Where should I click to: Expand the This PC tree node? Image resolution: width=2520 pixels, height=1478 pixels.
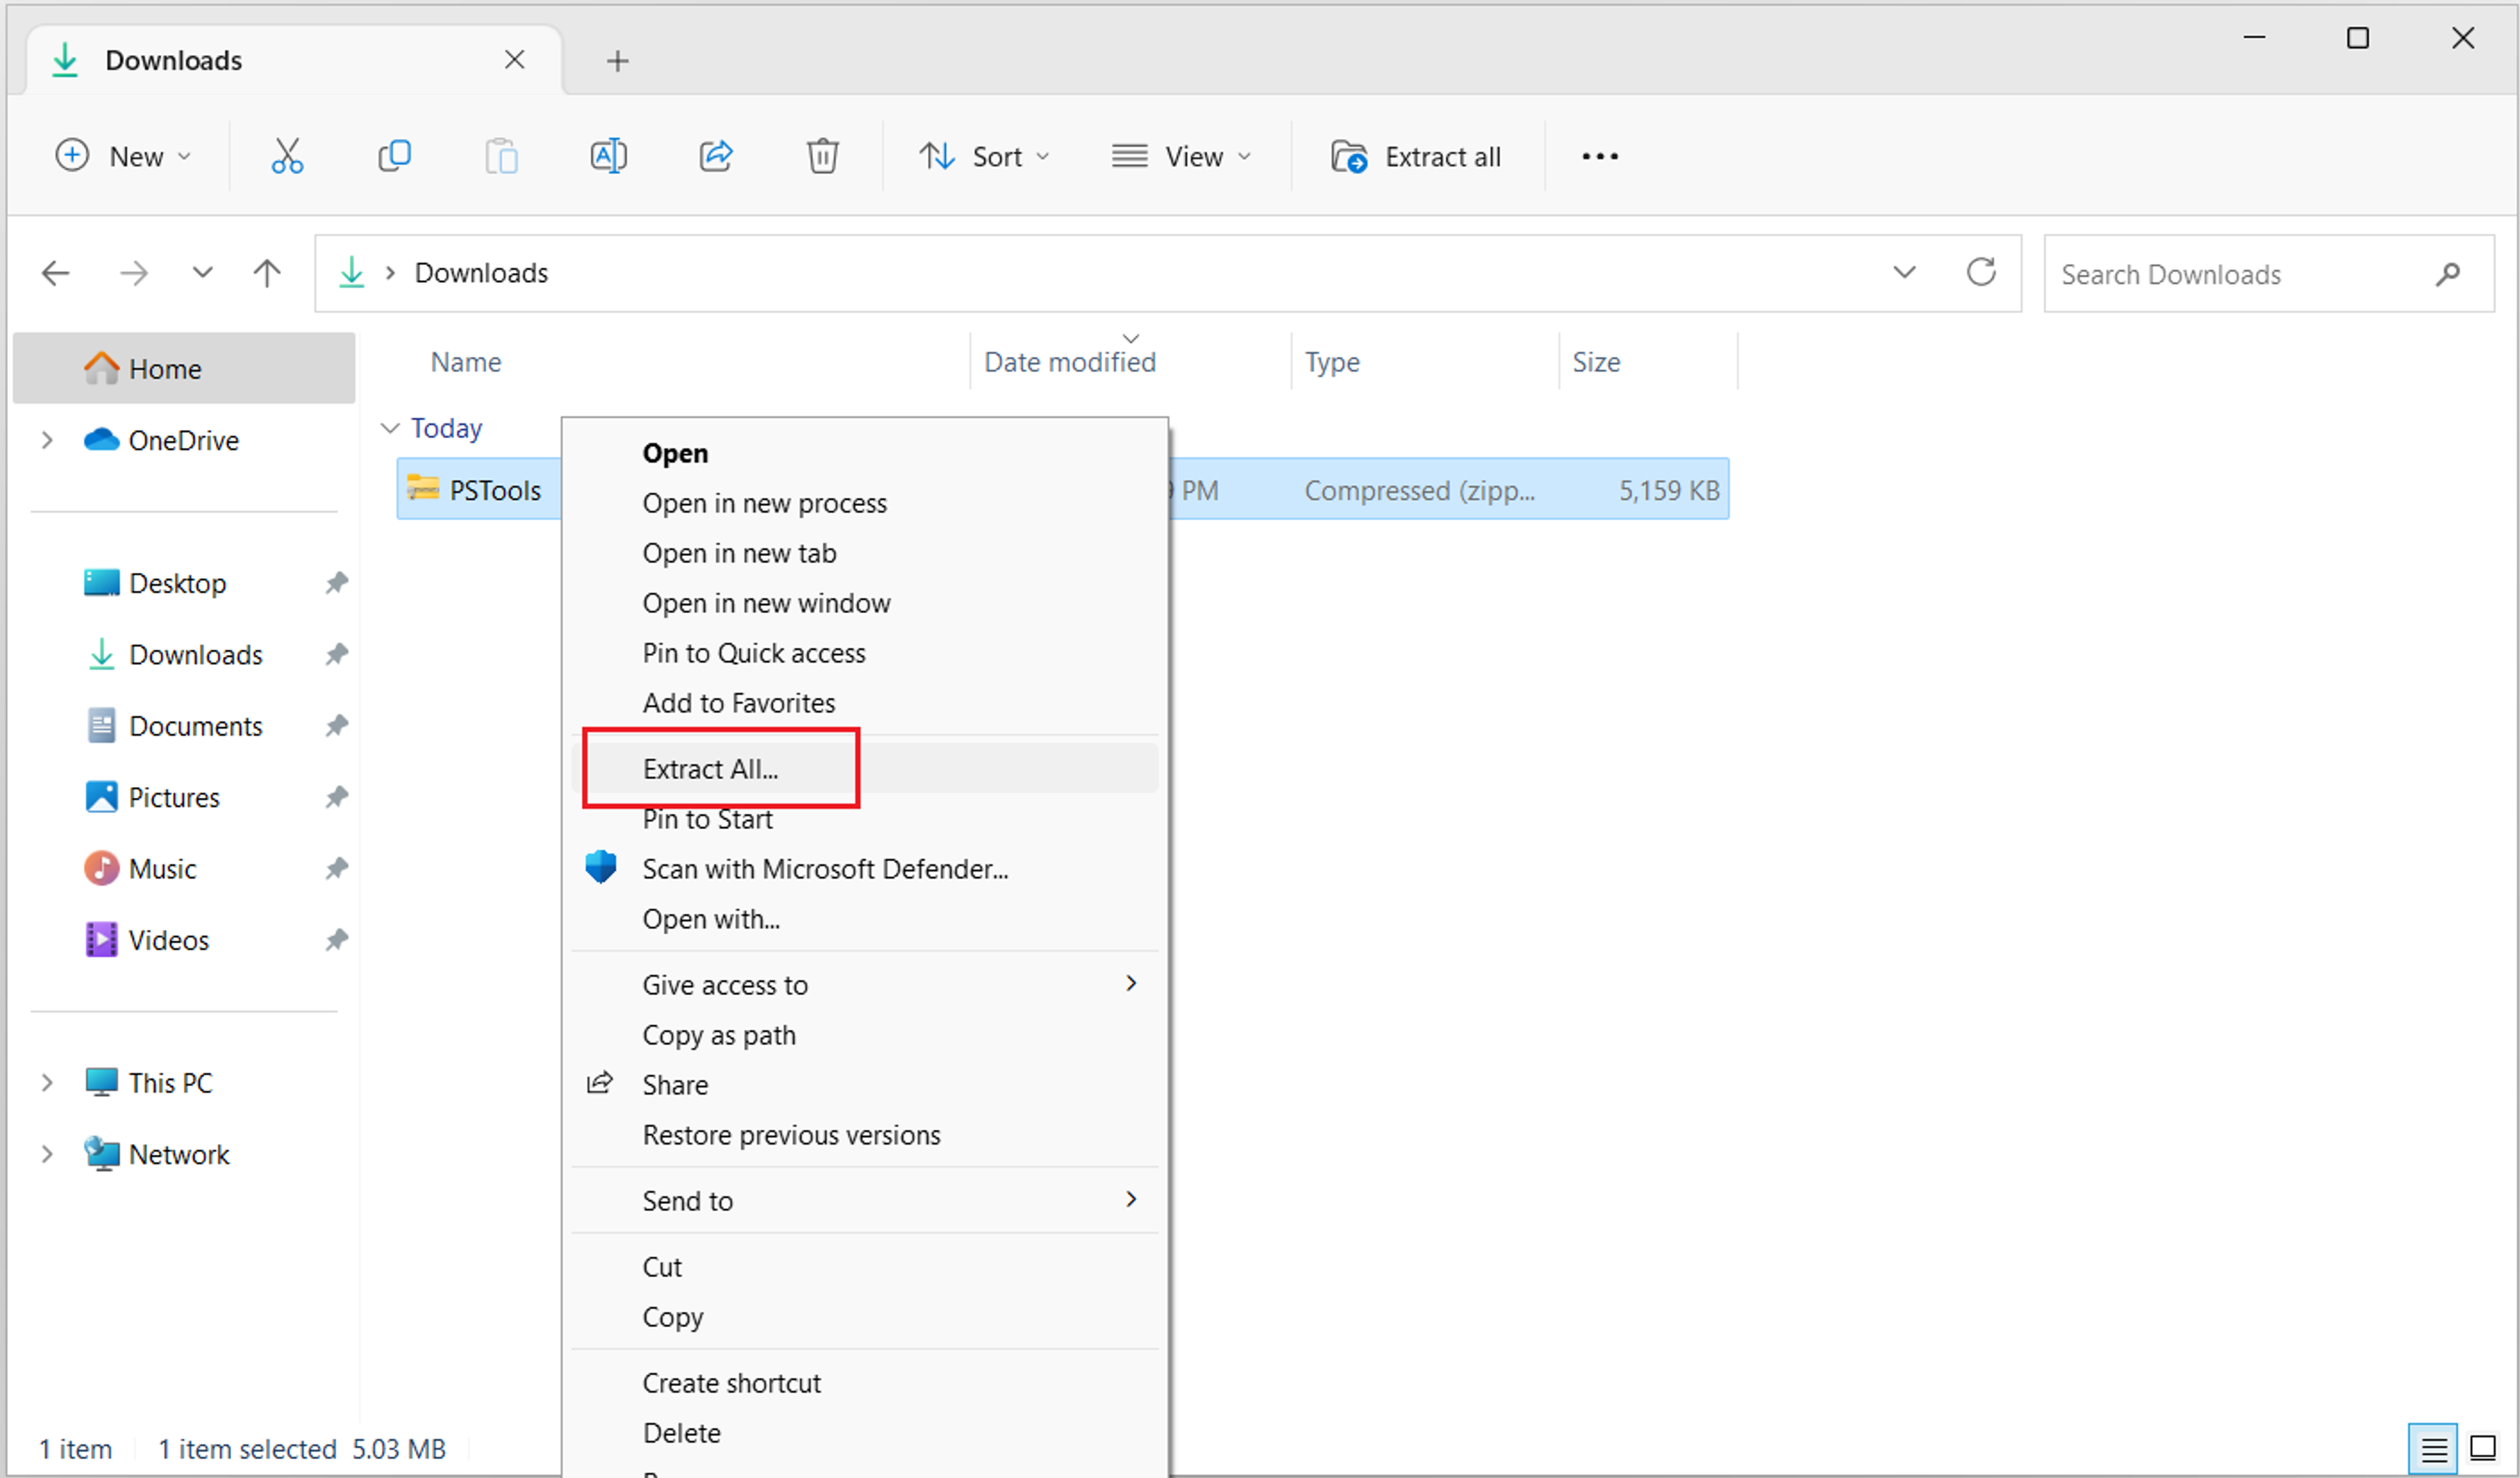point(46,1083)
